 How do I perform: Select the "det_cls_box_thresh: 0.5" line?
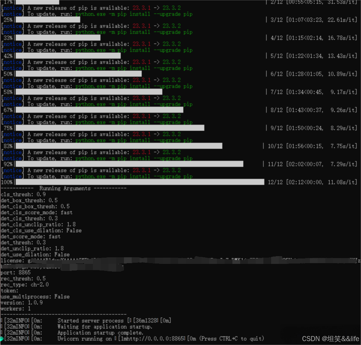(35, 206)
